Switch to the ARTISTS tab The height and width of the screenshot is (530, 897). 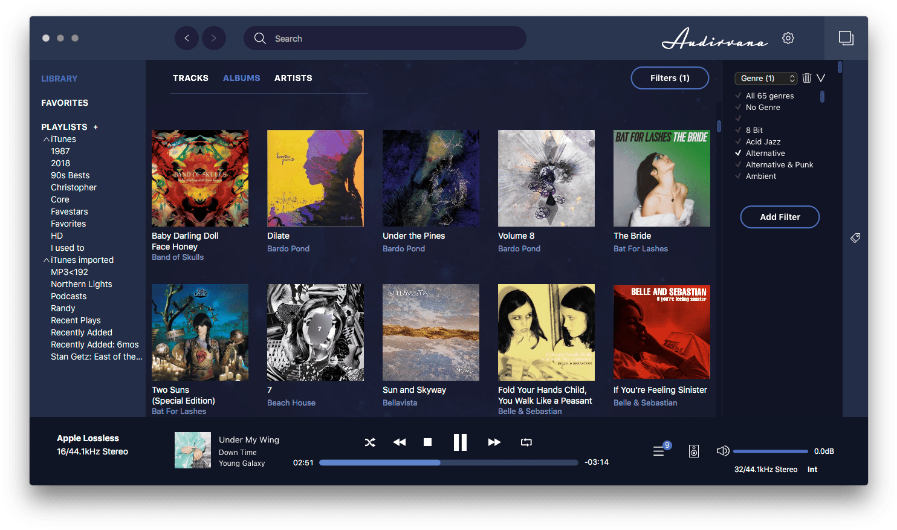293,78
